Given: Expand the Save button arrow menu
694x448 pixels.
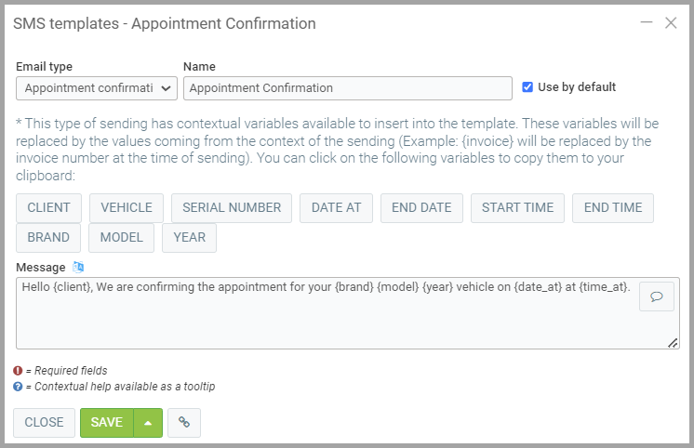Looking at the screenshot, I should (x=148, y=422).
